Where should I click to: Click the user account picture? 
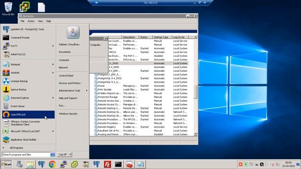73,32
